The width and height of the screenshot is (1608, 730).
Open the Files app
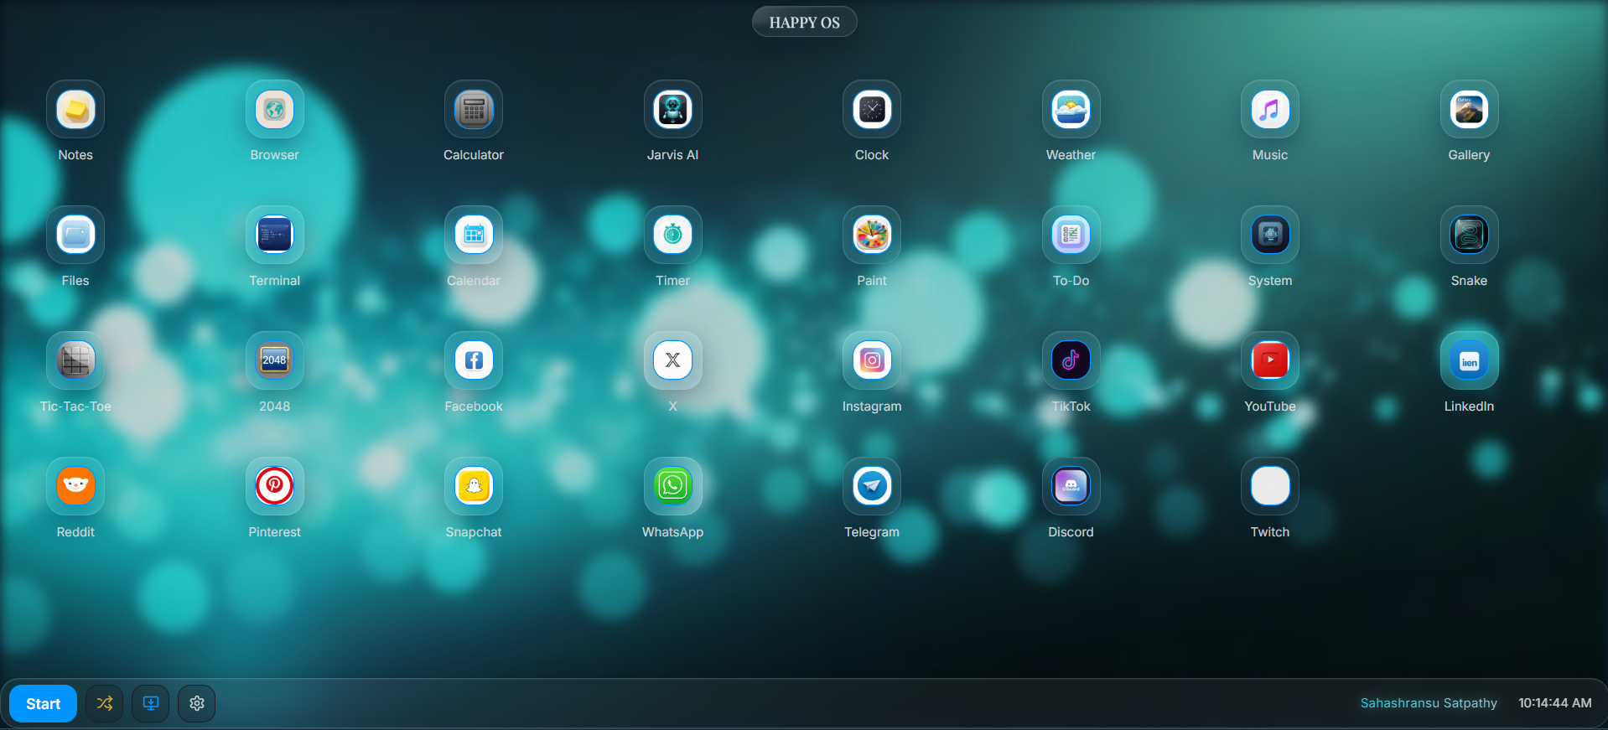click(75, 236)
